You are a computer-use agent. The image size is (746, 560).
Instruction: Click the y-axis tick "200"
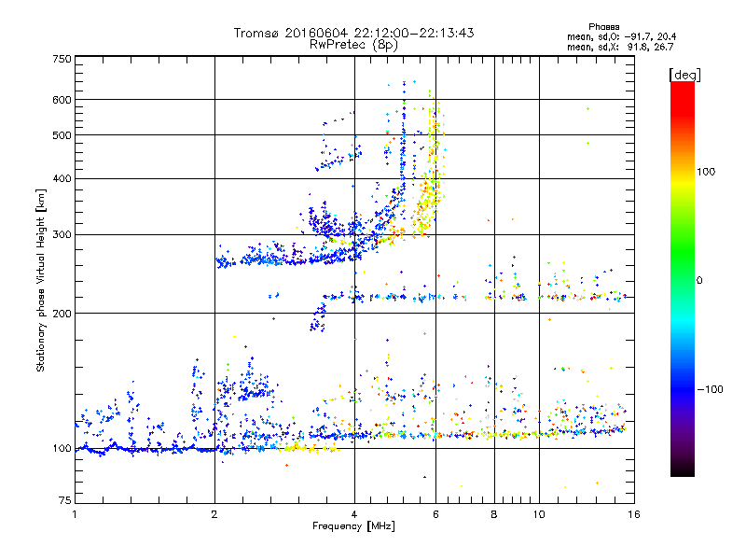pyautogui.click(x=62, y=314)
